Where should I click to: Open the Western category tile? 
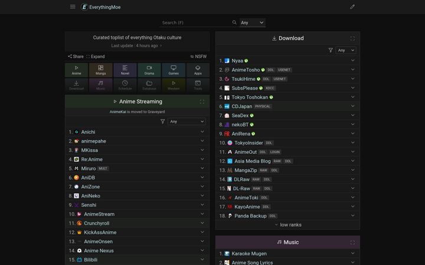point(174,85)
